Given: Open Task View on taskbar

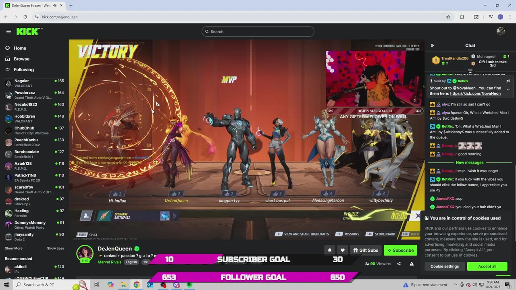Looking at the screenshot, I should point(97,285).
